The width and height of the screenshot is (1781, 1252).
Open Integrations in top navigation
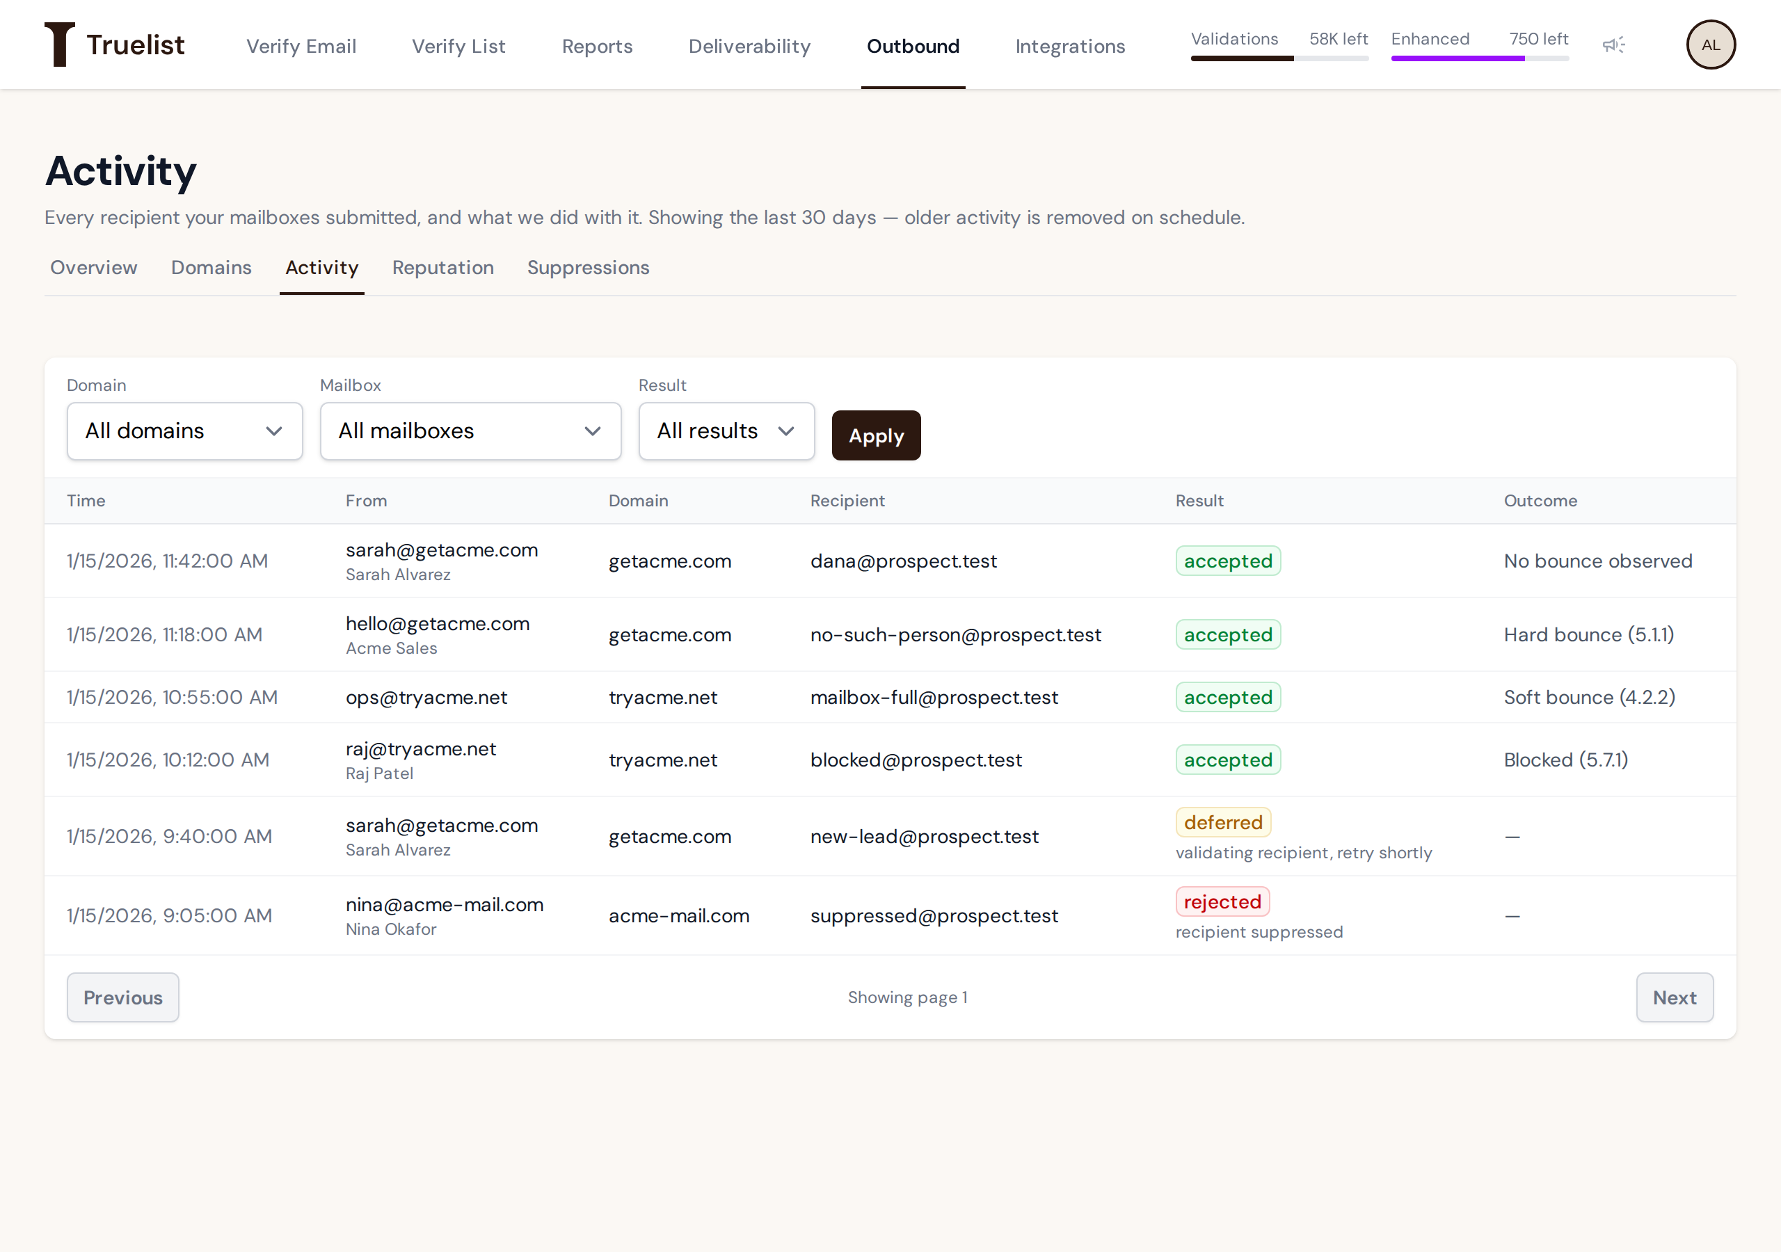(x=1070, y=46)
